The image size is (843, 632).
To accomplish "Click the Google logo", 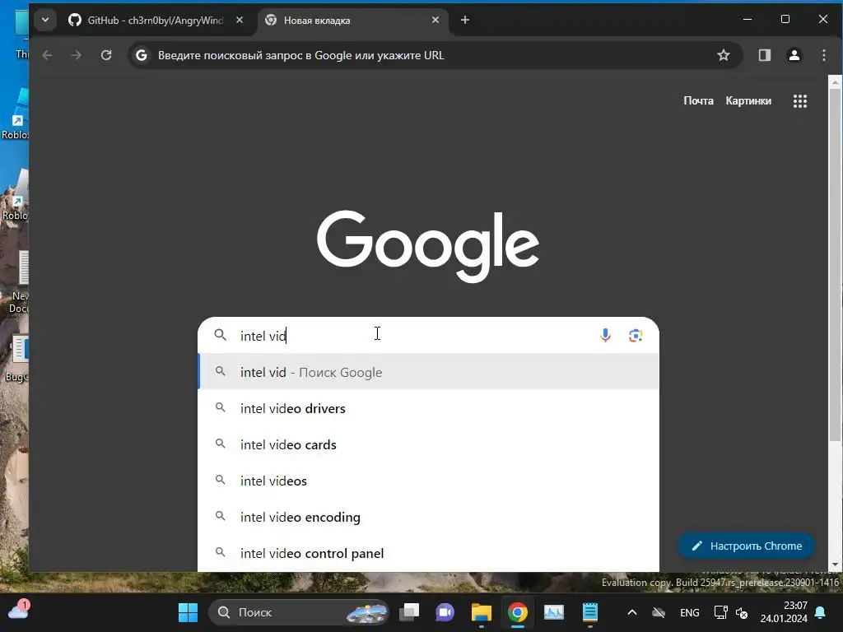I will coord(428,245).
